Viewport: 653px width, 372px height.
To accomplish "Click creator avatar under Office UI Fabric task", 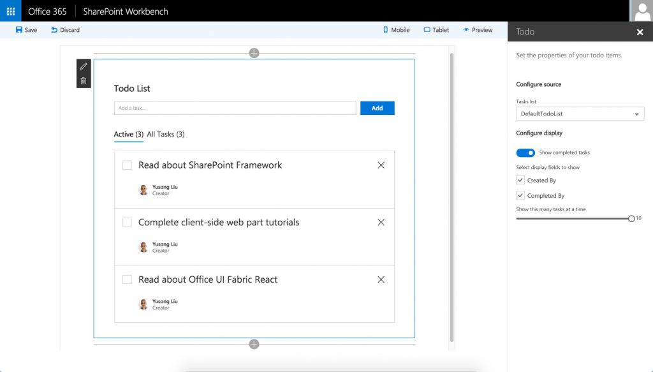I will [x=143, y=304].
